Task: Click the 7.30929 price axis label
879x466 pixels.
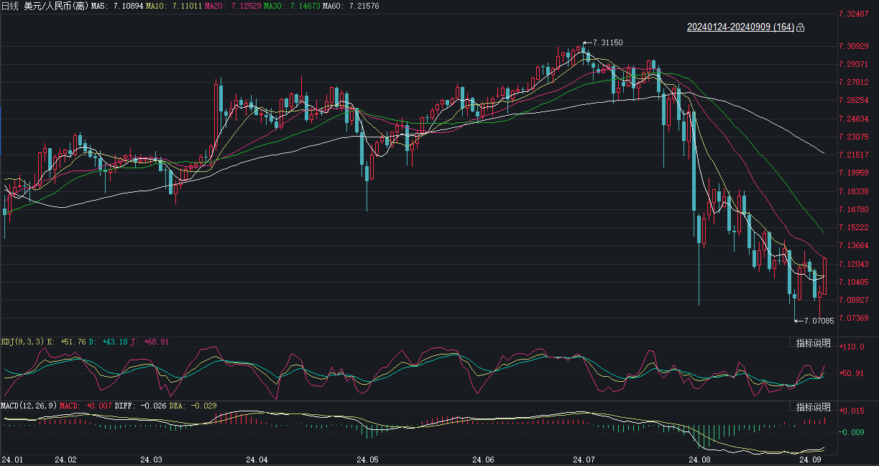Action: tap(854, 46)
